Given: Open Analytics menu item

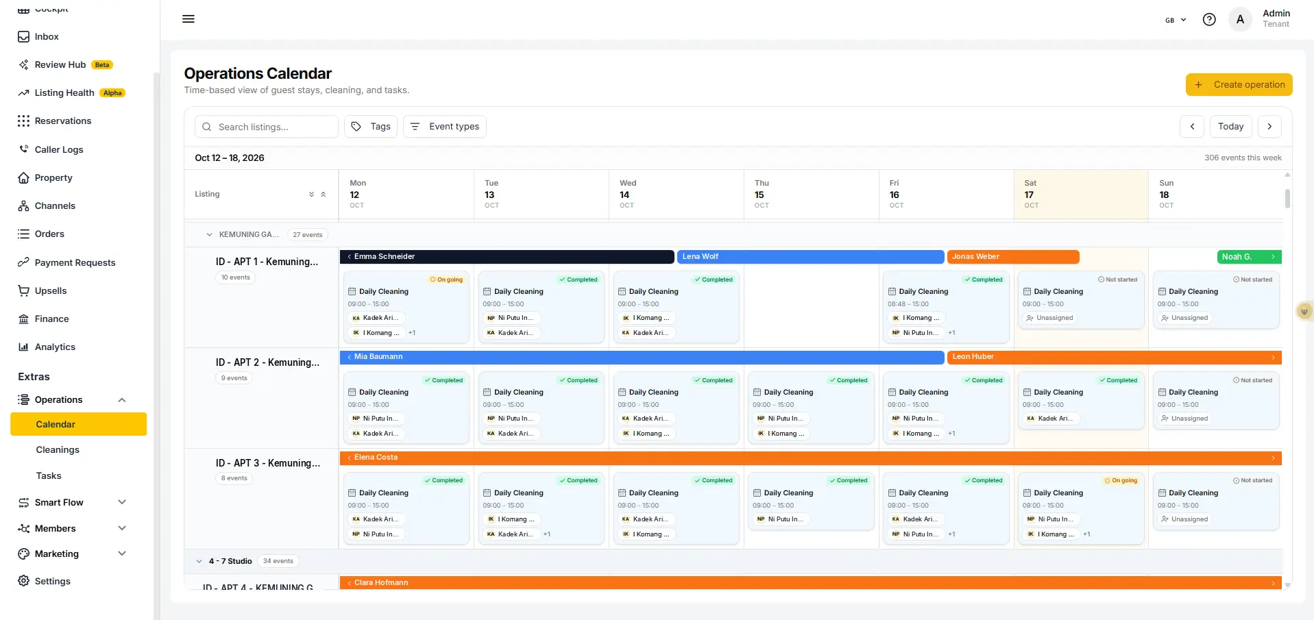Looking at the screenshot, I should click(x=55, y=347).
